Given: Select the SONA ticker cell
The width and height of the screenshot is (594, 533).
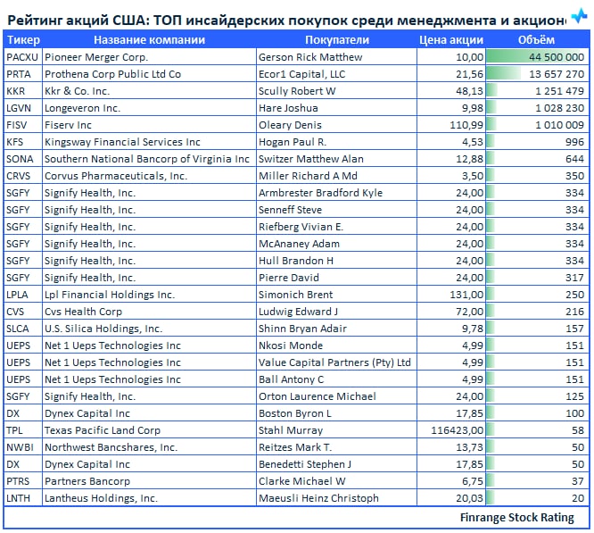Looking at the screenshot, I should pyautogui.click(x=22, y=159).
